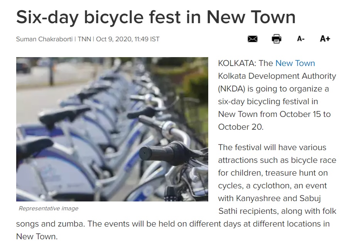
Task: Decrease font size with A- button
Action: [x=301, y=39]
